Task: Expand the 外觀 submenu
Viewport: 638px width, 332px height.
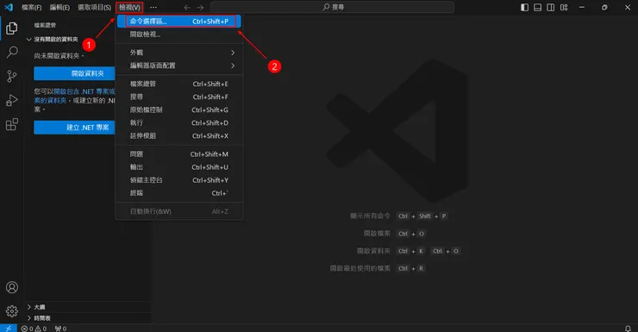Action: (179, 53)
